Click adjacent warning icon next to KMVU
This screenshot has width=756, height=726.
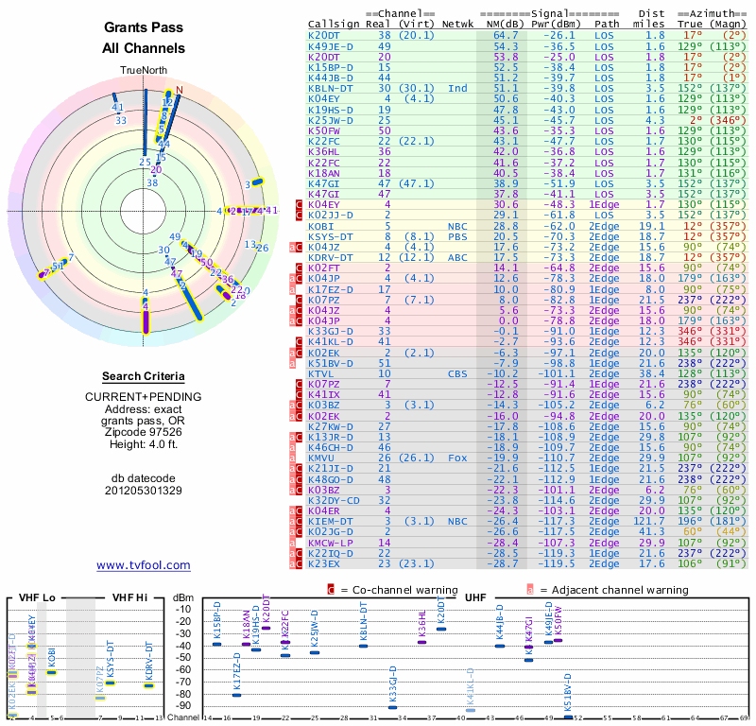click(x=292, y=457)
